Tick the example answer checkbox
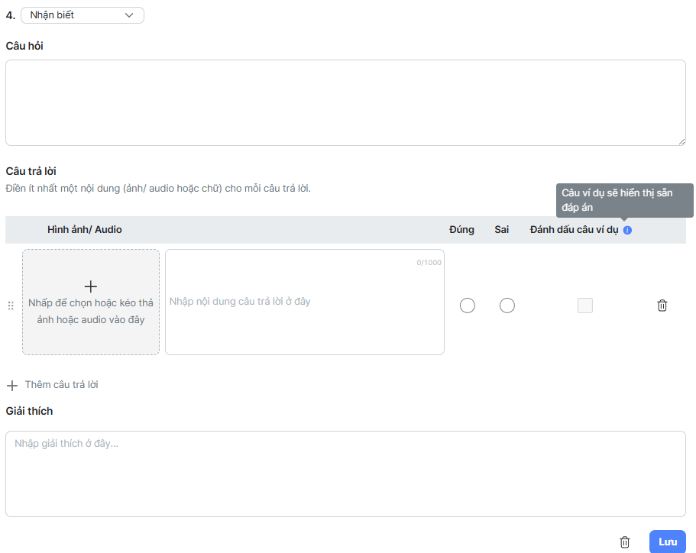The image size is (696, 553). pos(585,306)
